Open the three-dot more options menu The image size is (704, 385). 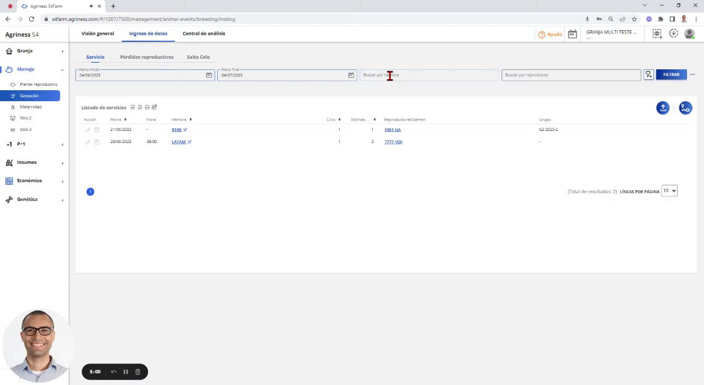692,75
